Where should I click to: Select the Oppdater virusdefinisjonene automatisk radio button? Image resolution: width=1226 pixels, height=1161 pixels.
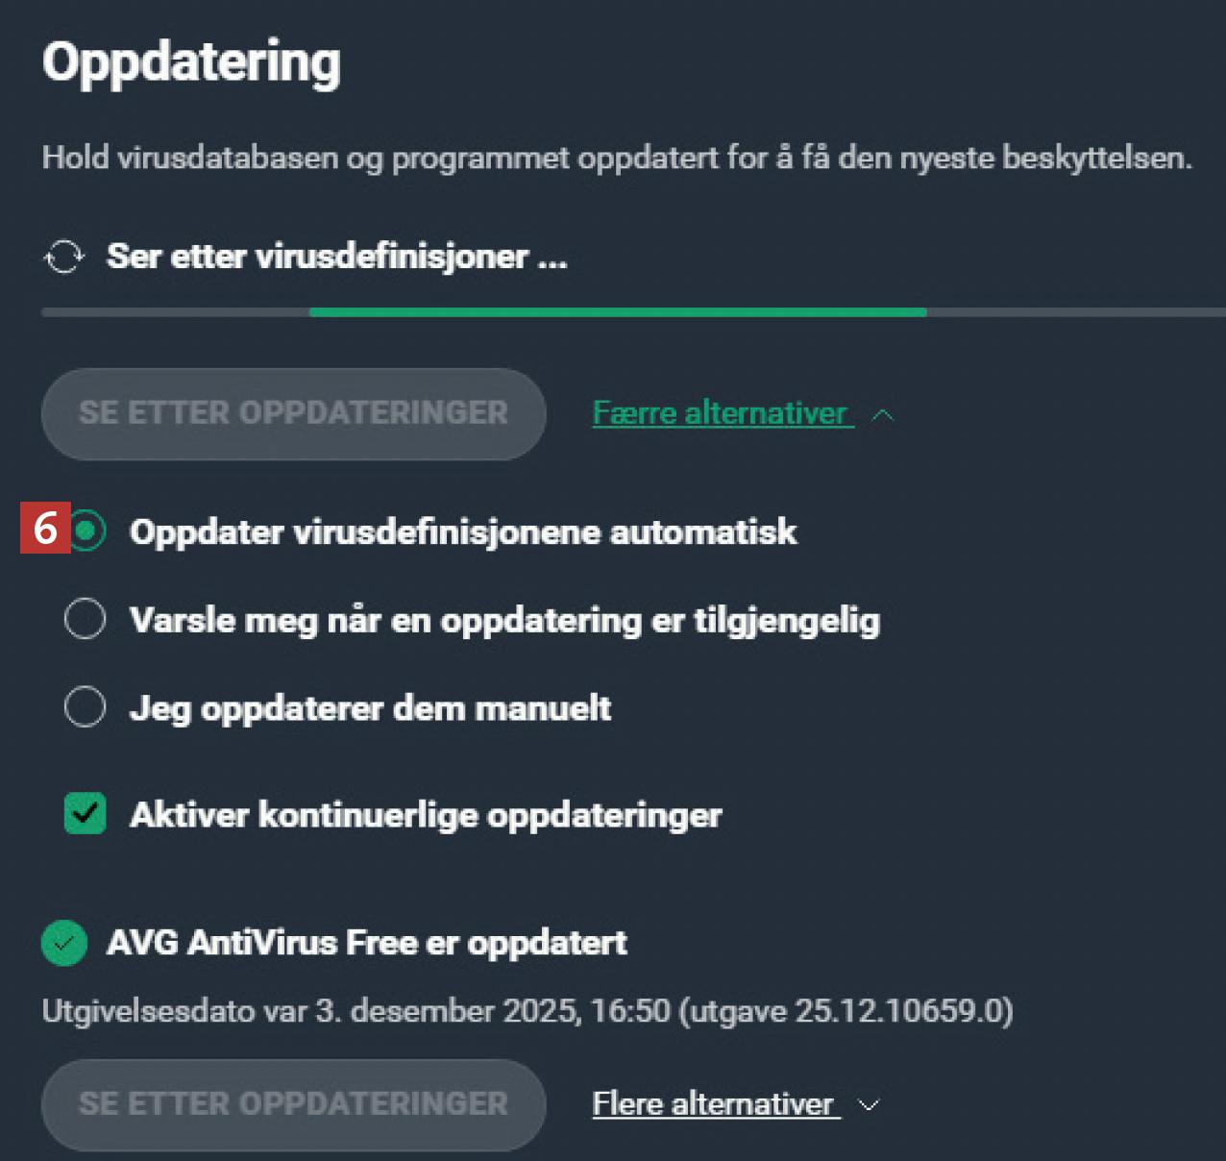click(86, 531)
